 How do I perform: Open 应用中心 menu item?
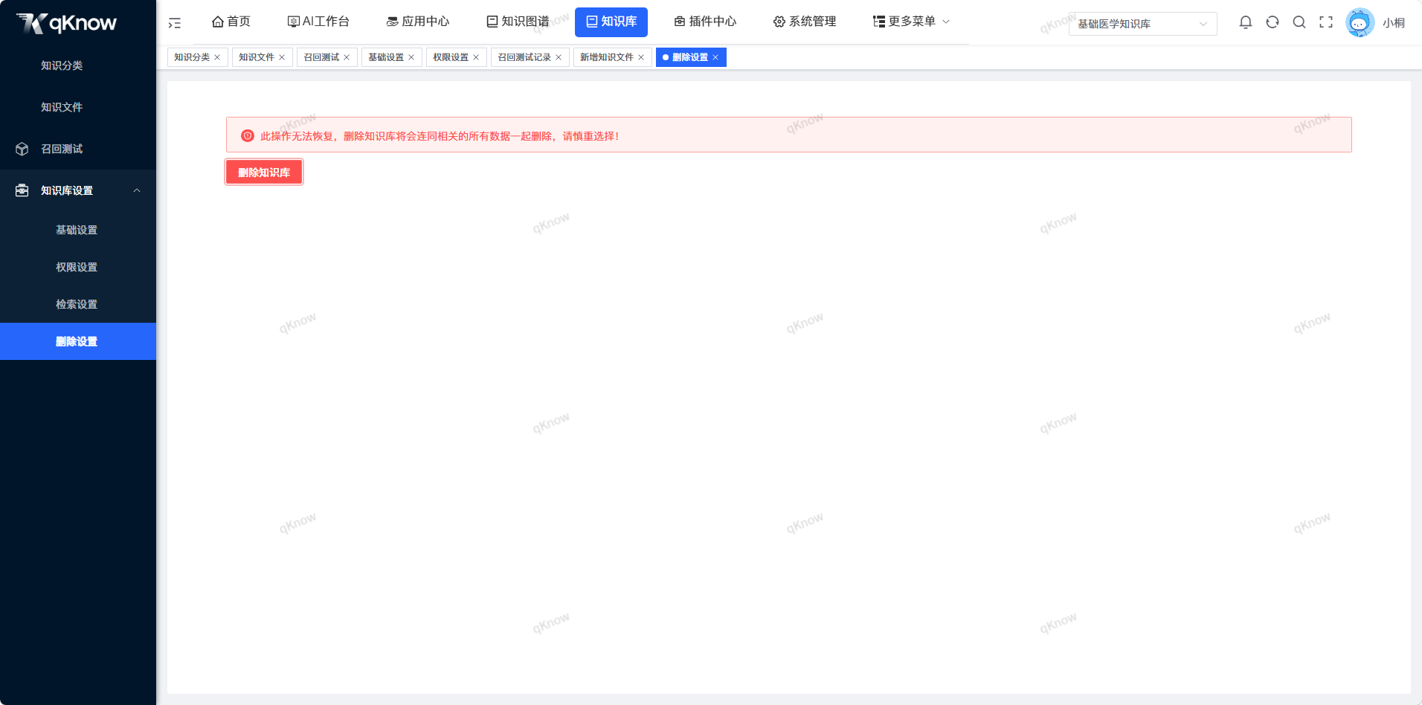coord(418,22)
